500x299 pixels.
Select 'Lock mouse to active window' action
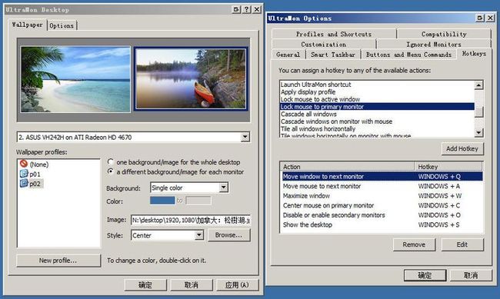tap(377, 99)
